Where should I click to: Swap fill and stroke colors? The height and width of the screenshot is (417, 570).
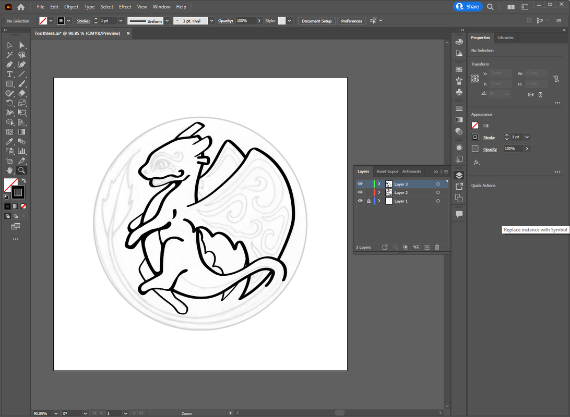(x=23, y=180)
